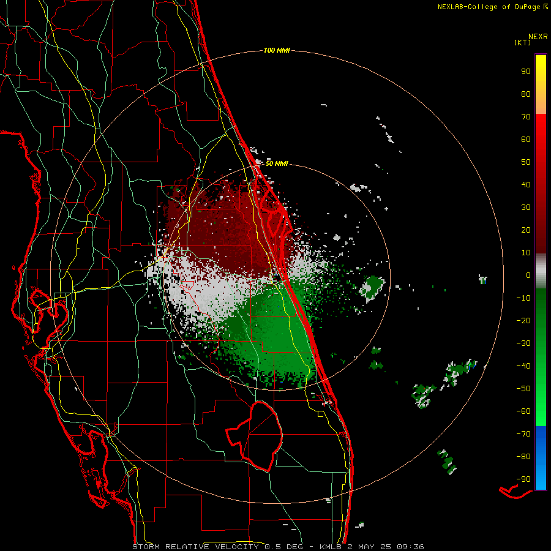The width and height of the screenshot is (551, 551).
Task: Pick the gray zero-velocity segment of the color bar
Action: [541, 271]
